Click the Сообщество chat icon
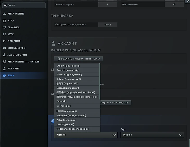Viewport: 190px width, 147px height. pos(4,48)
